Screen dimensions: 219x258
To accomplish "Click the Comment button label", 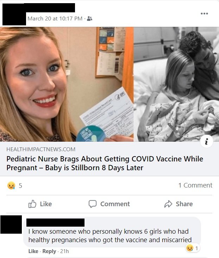I will (x=115, y=204).
